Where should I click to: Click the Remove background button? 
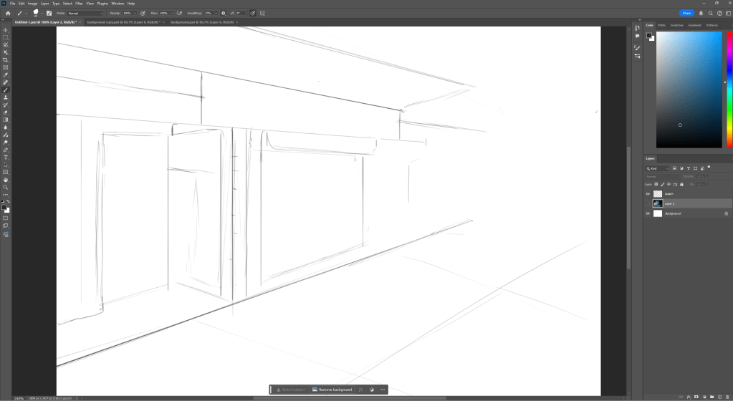(x=332, y=390)
